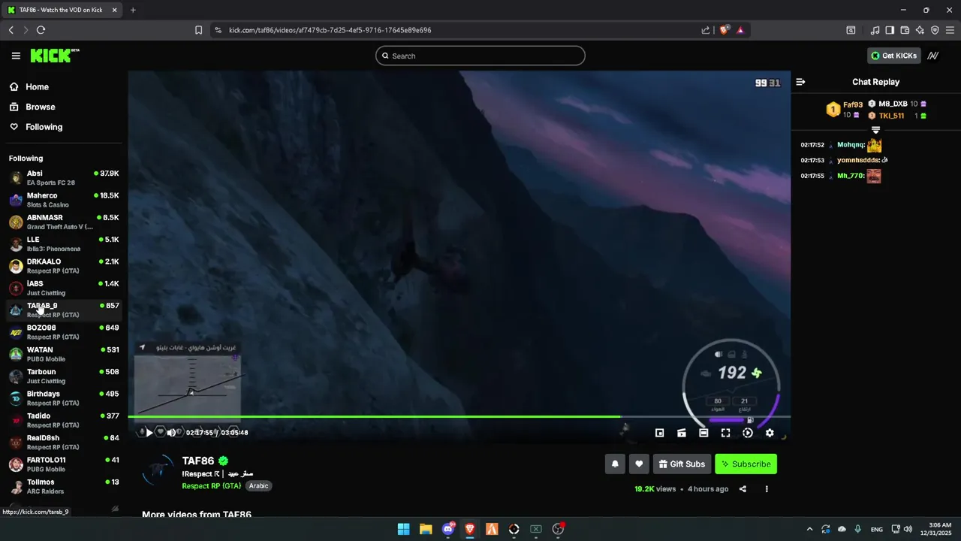Expand the chat leaderboard arrow
This screenshot has width=961, height=541.
(x=875, y=130)
